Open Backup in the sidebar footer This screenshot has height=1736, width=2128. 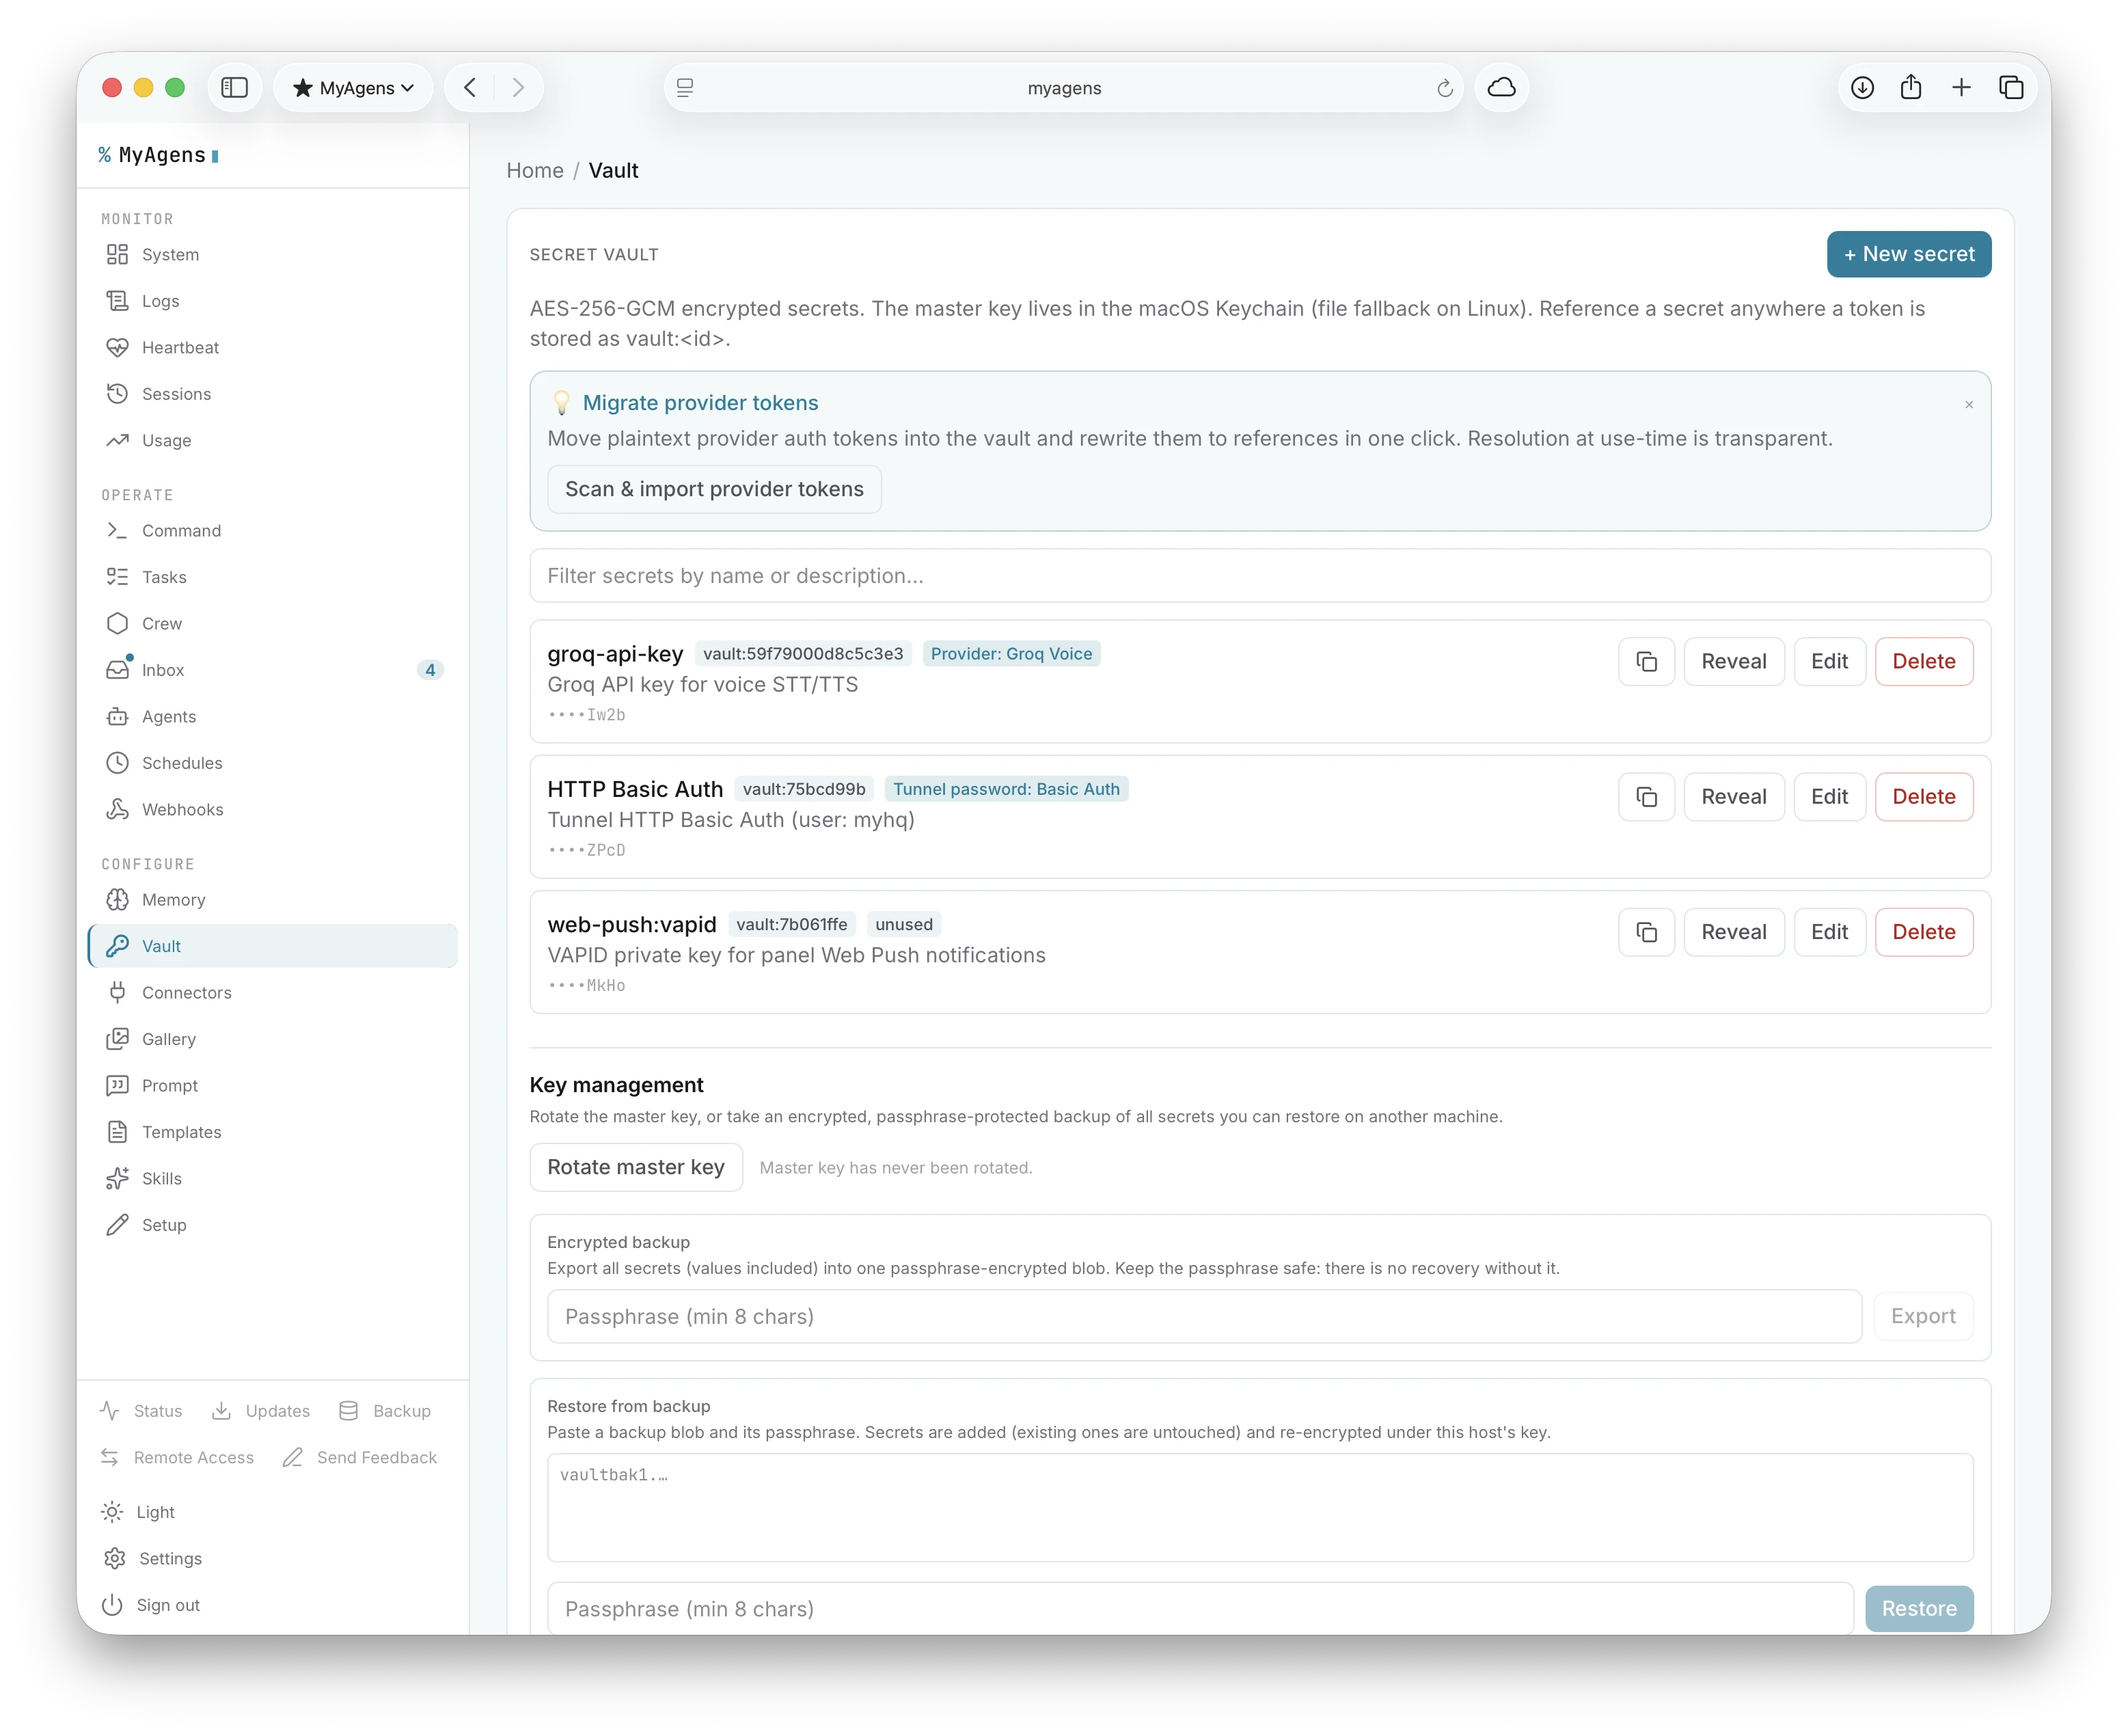click(384, 1411)
